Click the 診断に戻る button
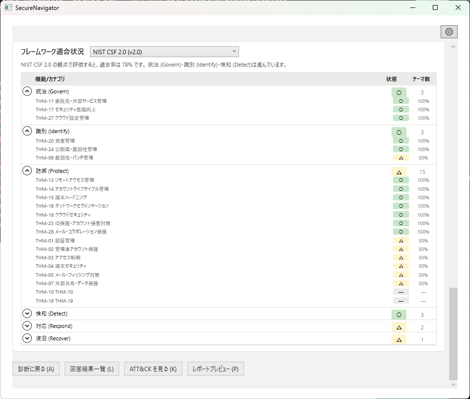The width and height of the screenshot is (470, 399). [x=36, y=369]
